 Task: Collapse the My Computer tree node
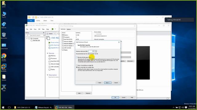27,38
